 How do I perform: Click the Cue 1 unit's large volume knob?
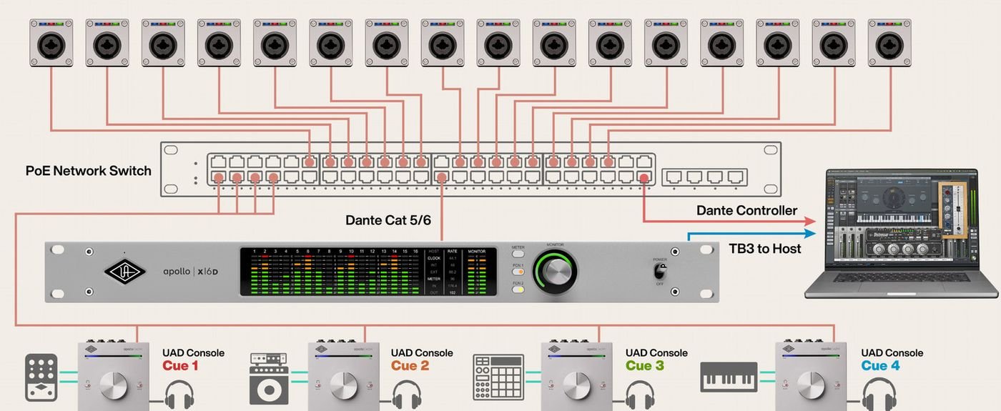(114, 387)
